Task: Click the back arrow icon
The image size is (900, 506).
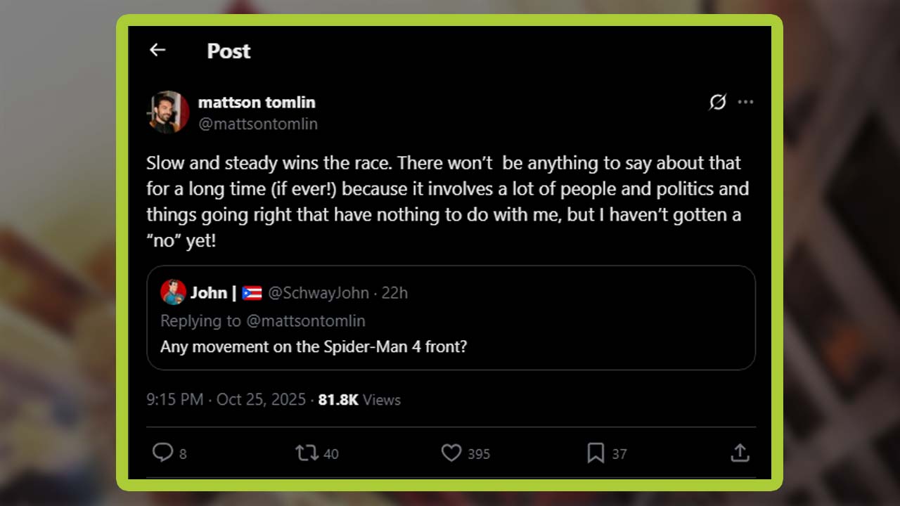Action: (x=157, y=50)
